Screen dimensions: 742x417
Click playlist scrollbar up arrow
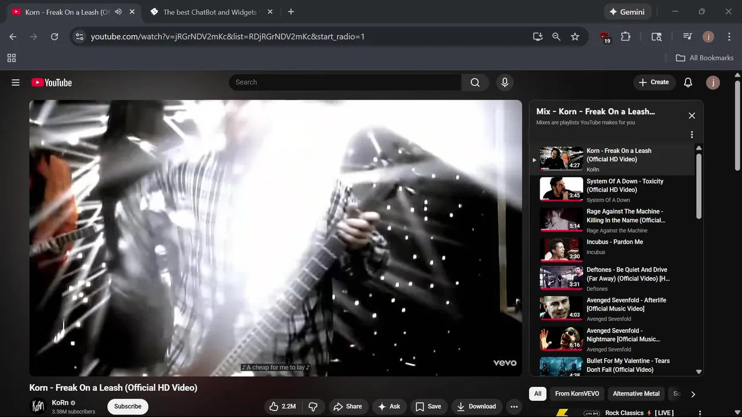click(x=699, y=148)
